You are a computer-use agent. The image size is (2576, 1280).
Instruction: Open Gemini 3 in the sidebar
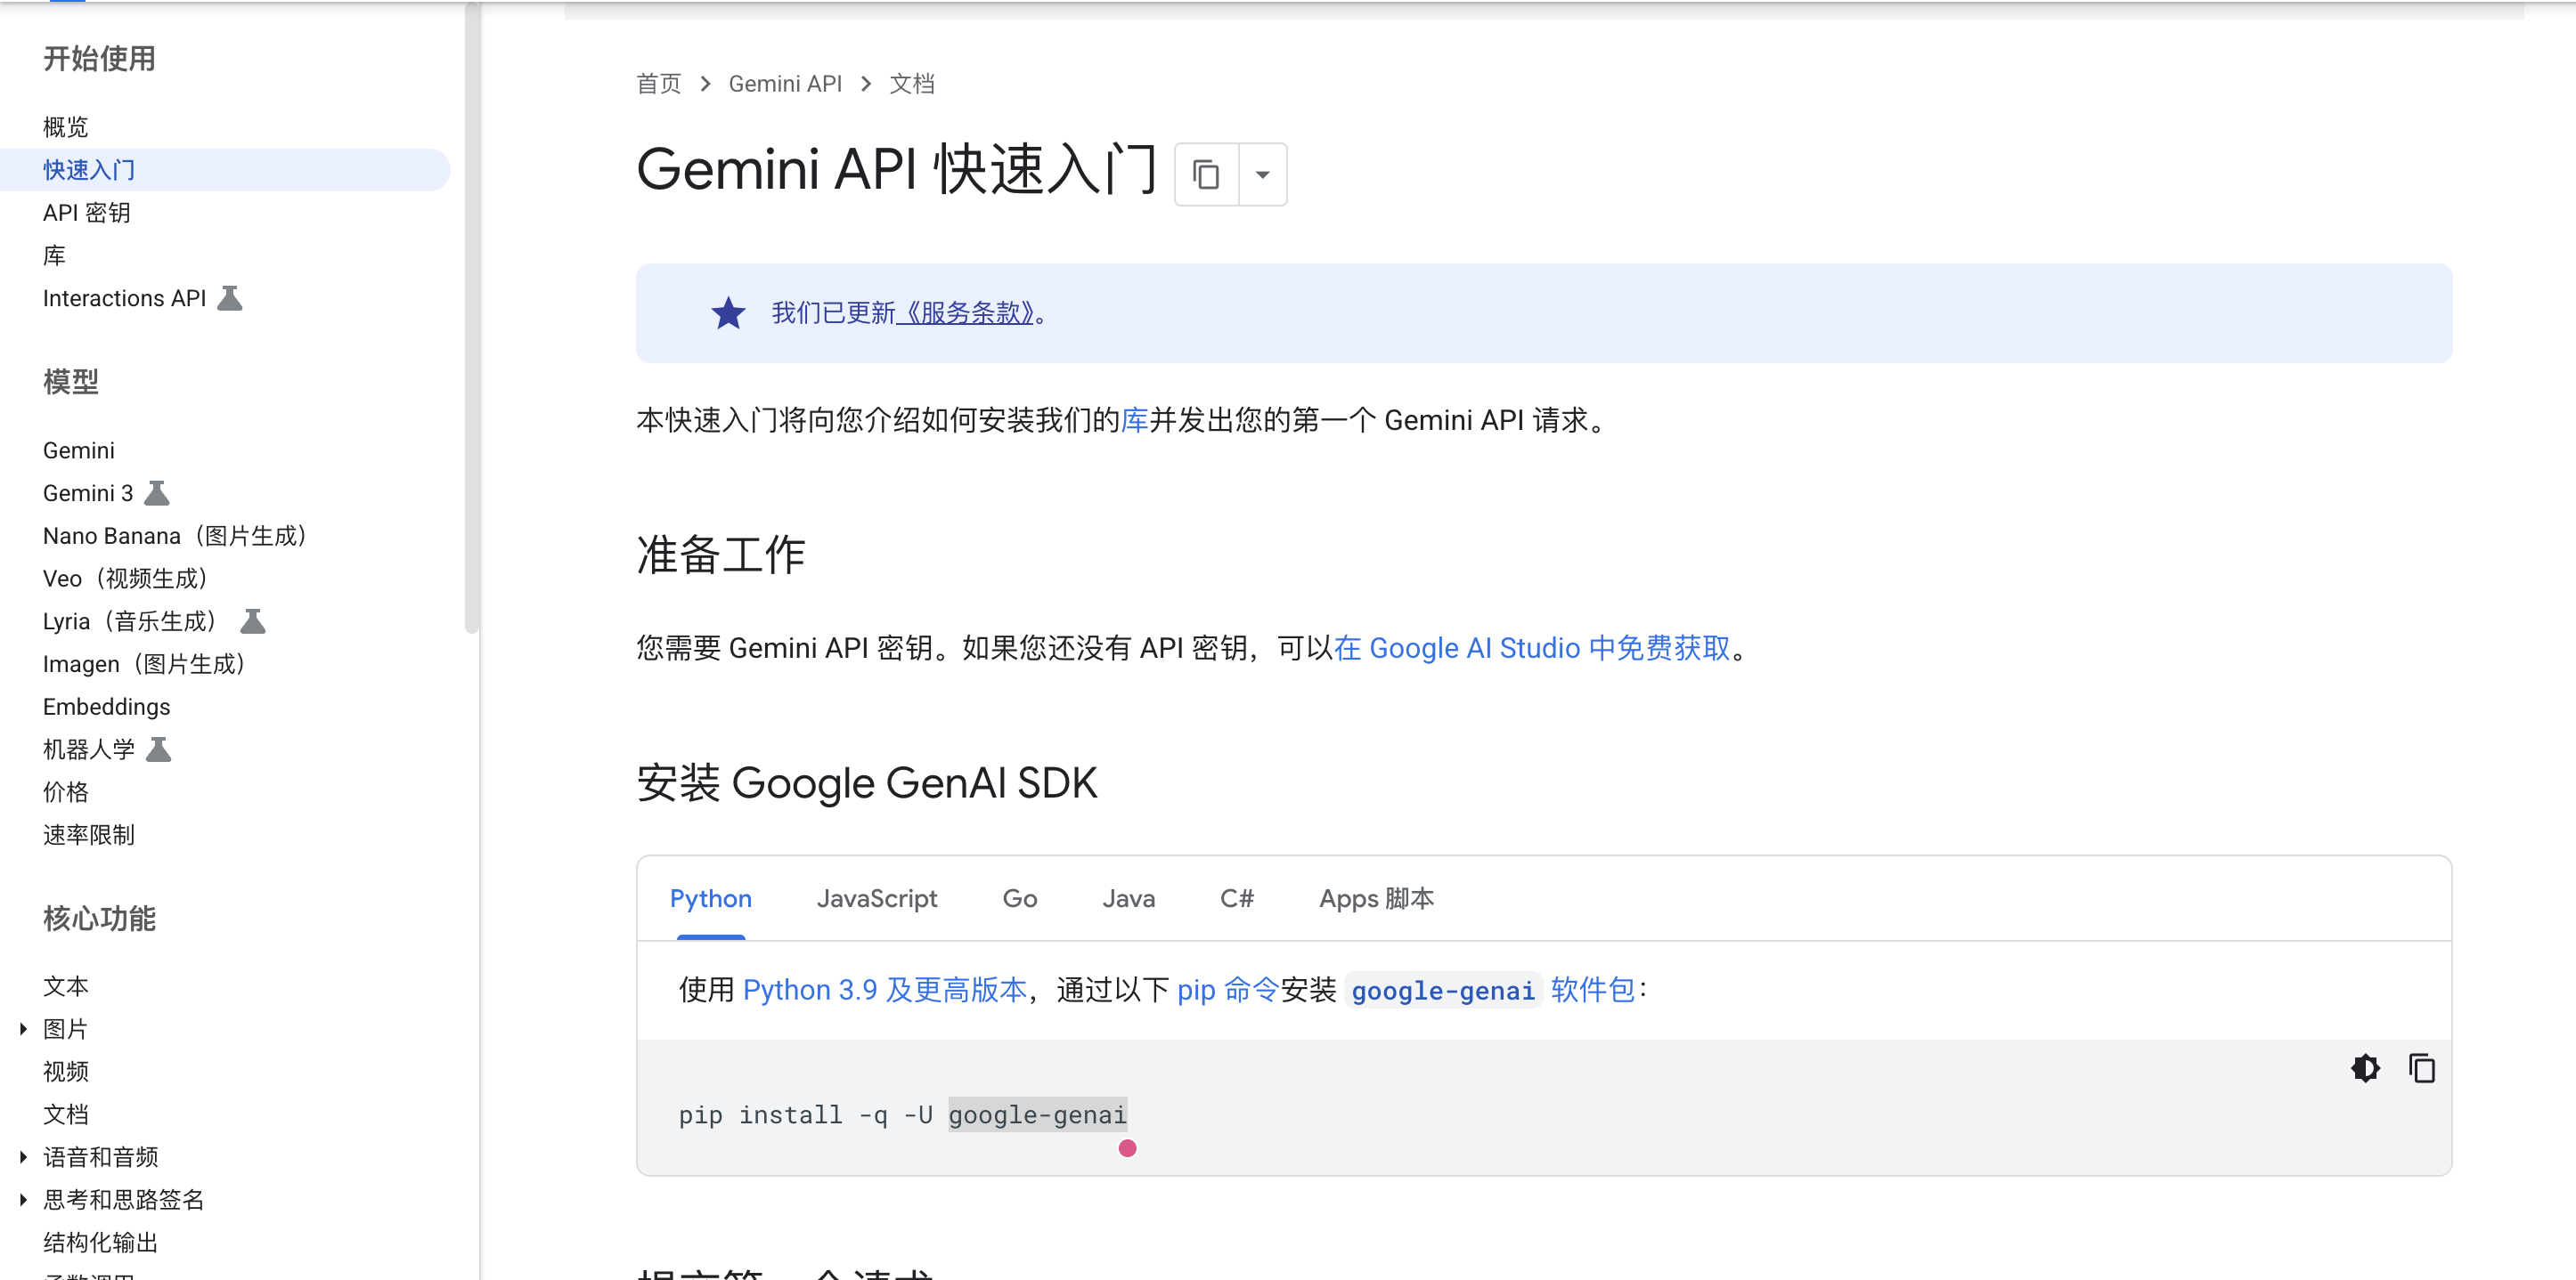point(88,492)
